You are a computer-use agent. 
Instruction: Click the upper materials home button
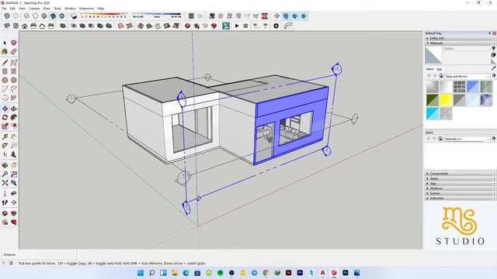tap(441, 76)
